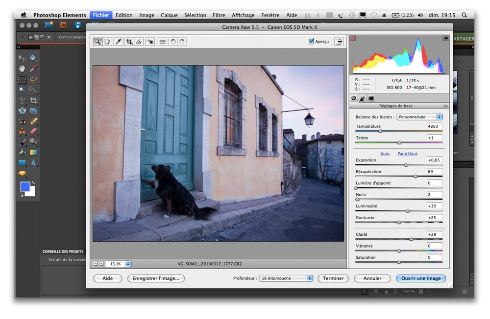The height and width of the screenshot is (319, 490).
Task: Open the Affichage menu
Action: tap(243, 15)
